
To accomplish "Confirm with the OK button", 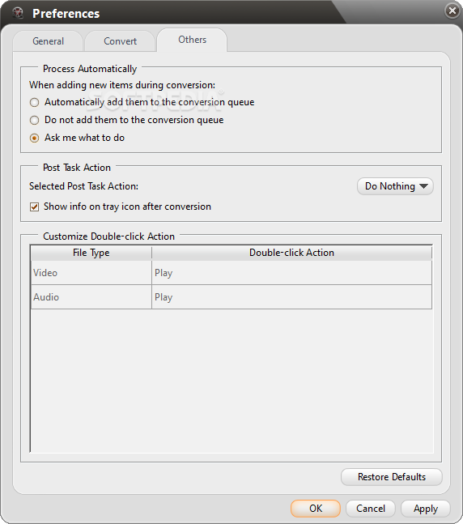I will pyautogui.click(x=316, y=509).
